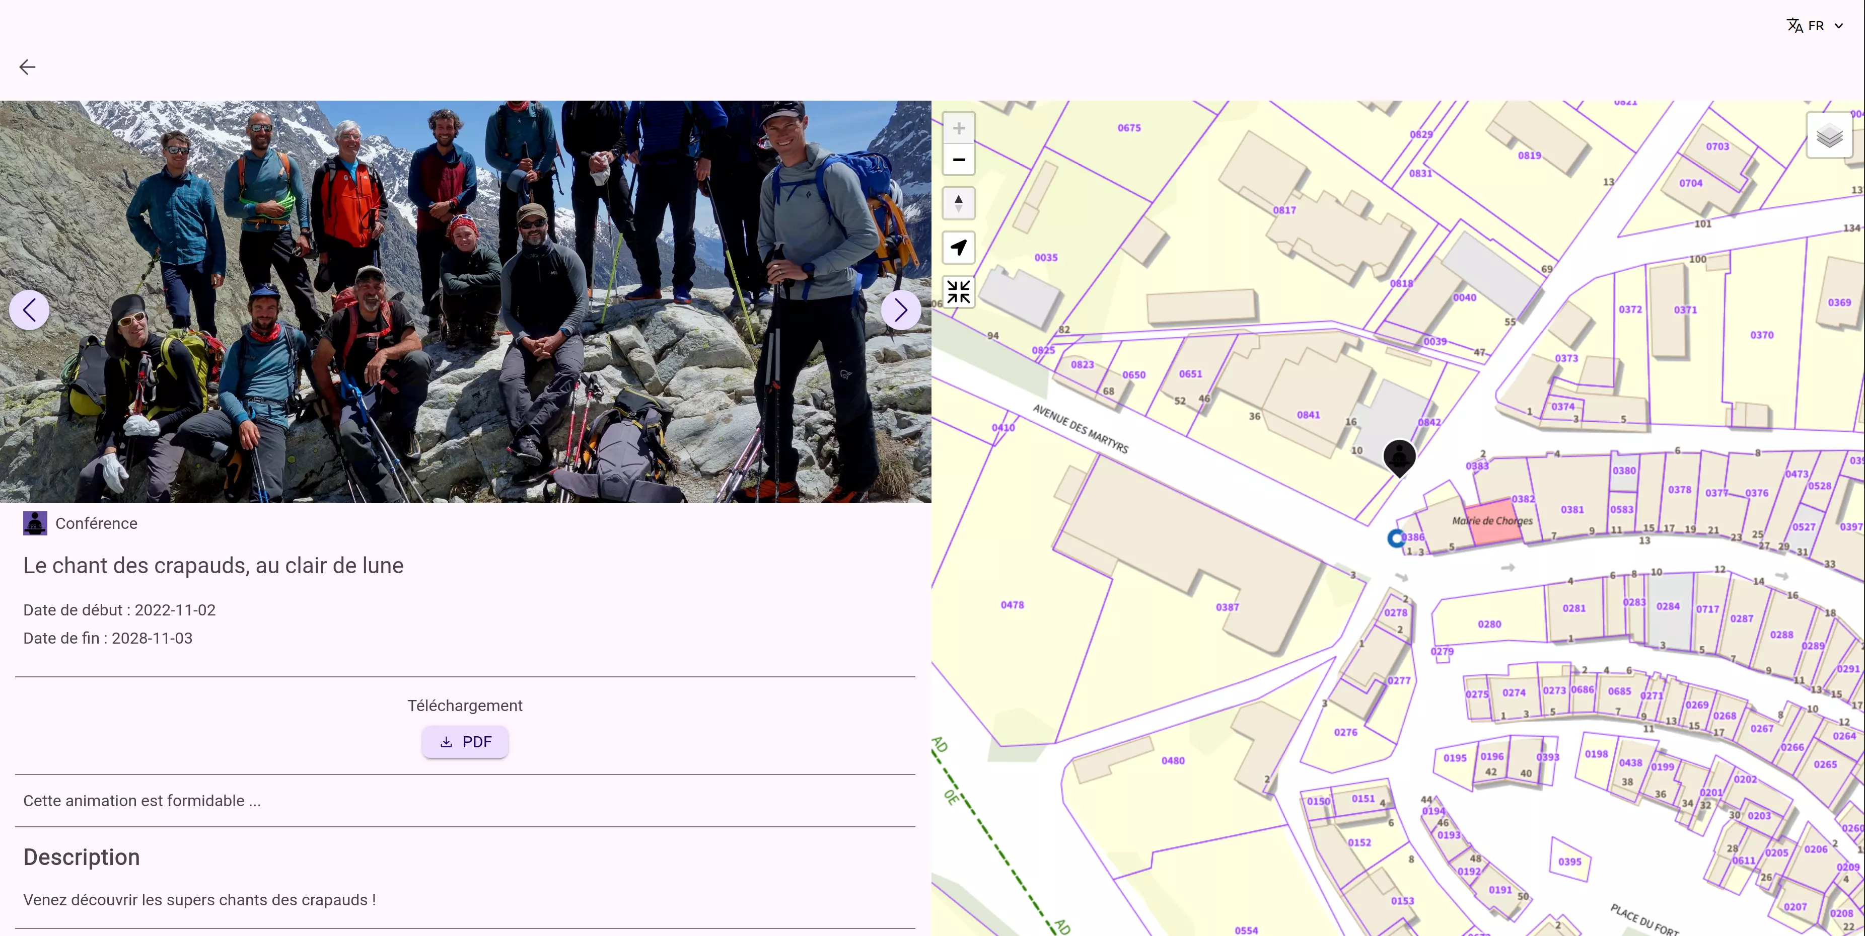Click parcel label 0370 on map
Image resolution: width=1865 pixels, height=936 pixels.
(1761, 335)
